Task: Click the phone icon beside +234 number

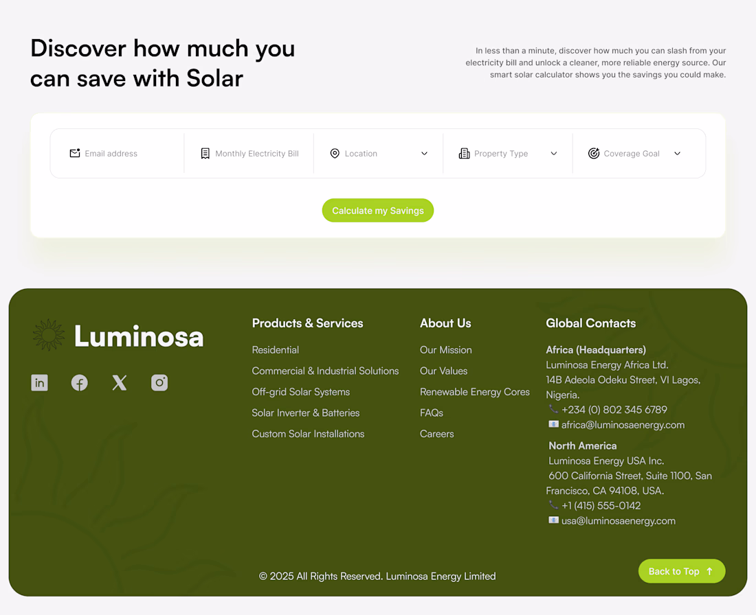Action: pos(553,409)
